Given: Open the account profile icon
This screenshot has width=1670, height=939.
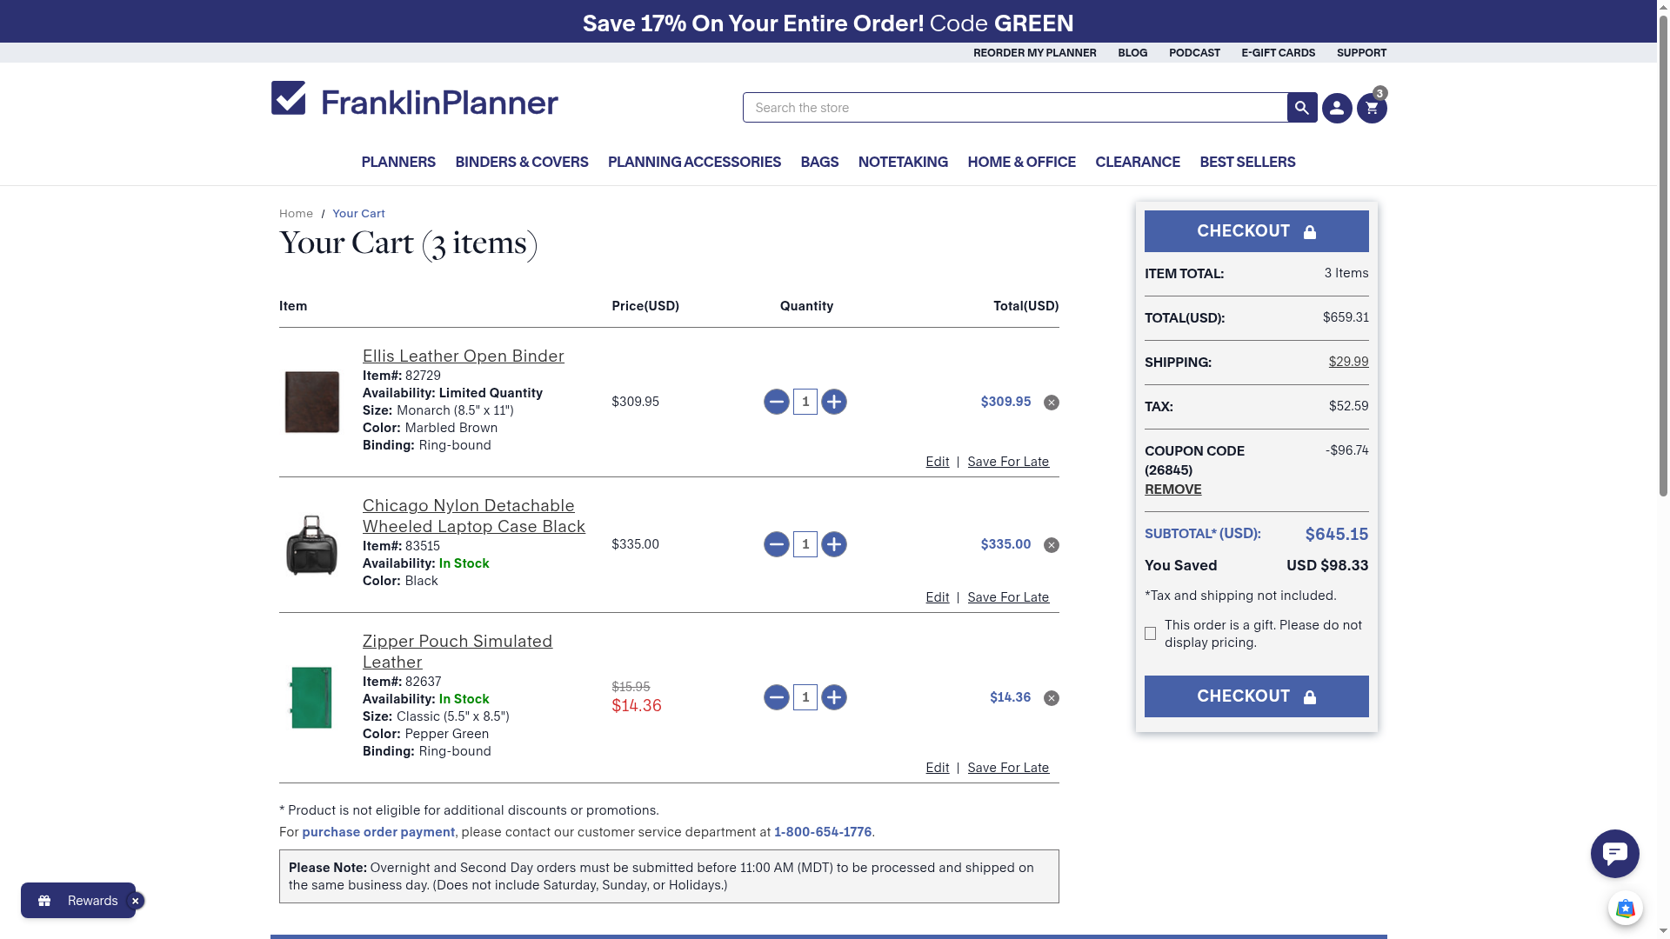Looking at the screenshot, I should pyautogui.click(x=1337, y=109).
